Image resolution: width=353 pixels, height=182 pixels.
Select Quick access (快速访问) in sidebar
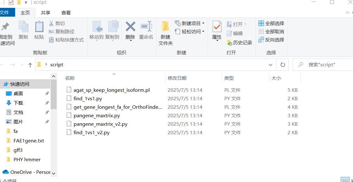coord(25,84)
